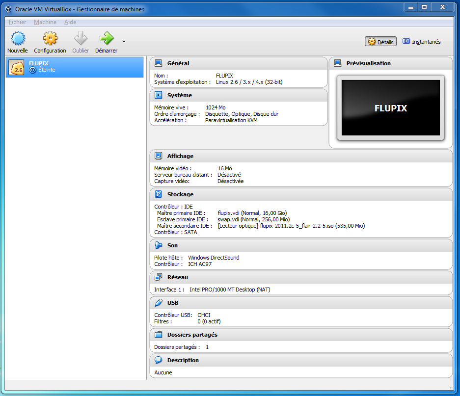
Task: Maximize the VirtualBox window
Action: click(424, 7)
